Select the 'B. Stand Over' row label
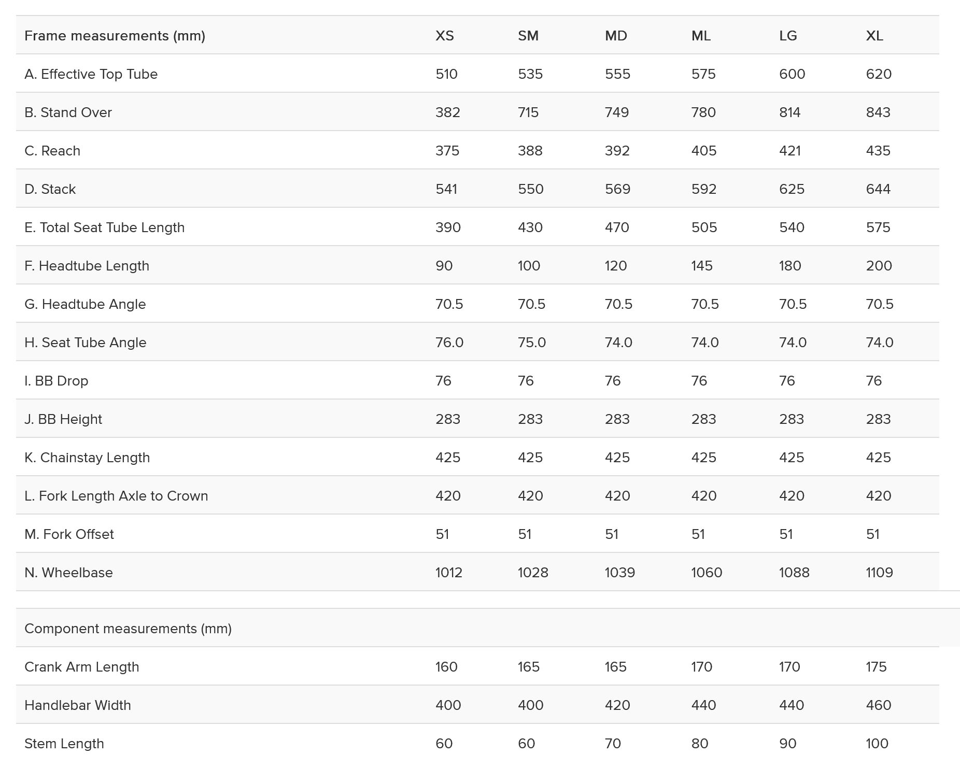The image size is (960, 769). tap(68, 112)
